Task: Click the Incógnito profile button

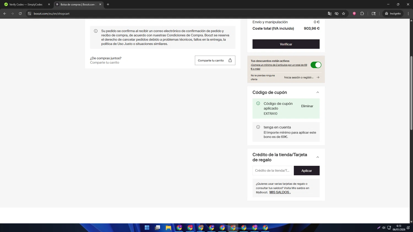Action: [393, 13]
